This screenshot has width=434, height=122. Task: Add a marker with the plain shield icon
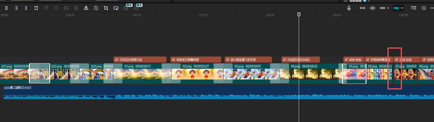point(56,8)
